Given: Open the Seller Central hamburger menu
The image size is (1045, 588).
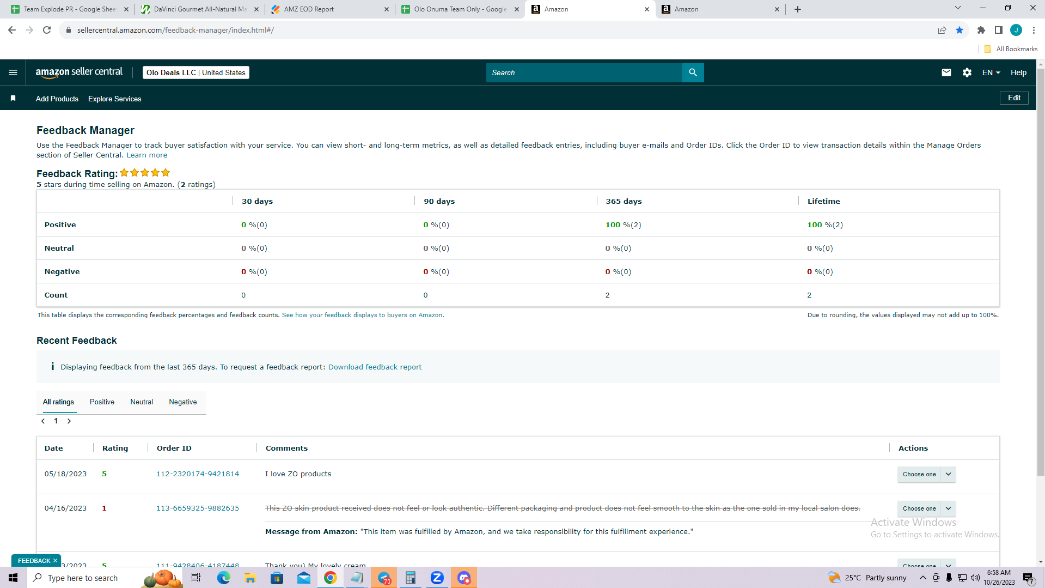Looking at the screenshot, I should [13, 72].
